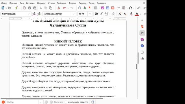The image size is (185, 104).
Task: Insert a hyperlink
Action: 138,8
